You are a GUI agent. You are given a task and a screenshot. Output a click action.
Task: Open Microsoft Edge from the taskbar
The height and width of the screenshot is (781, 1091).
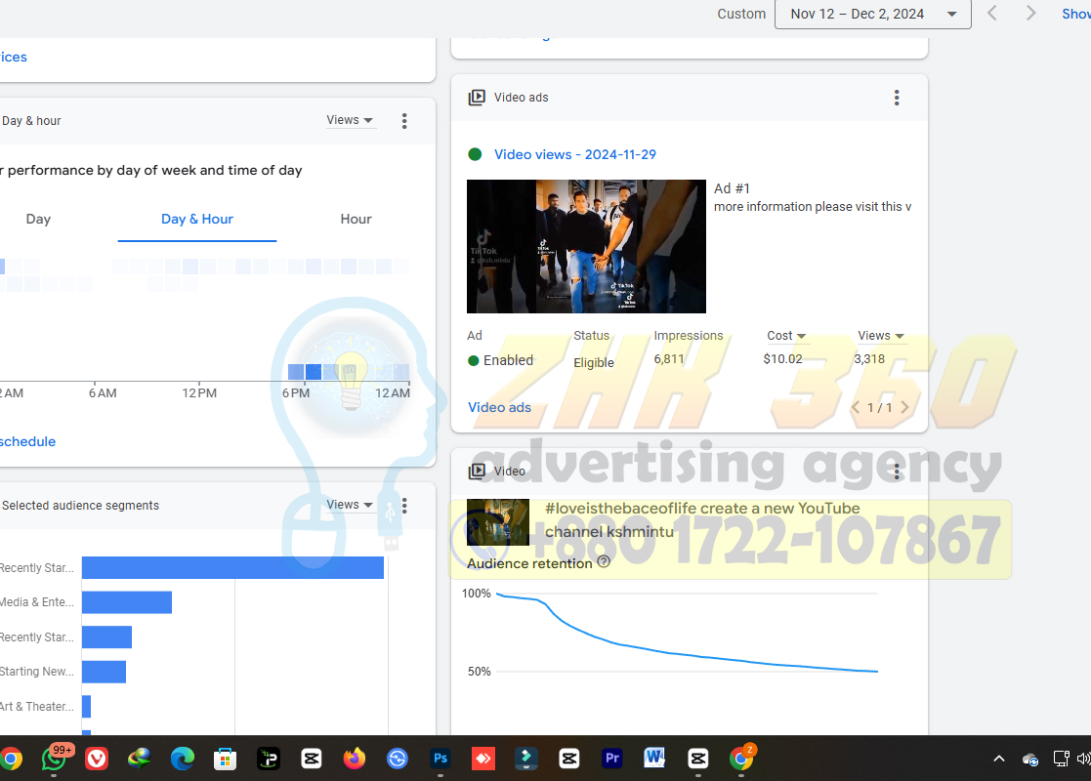coord(183,758)
